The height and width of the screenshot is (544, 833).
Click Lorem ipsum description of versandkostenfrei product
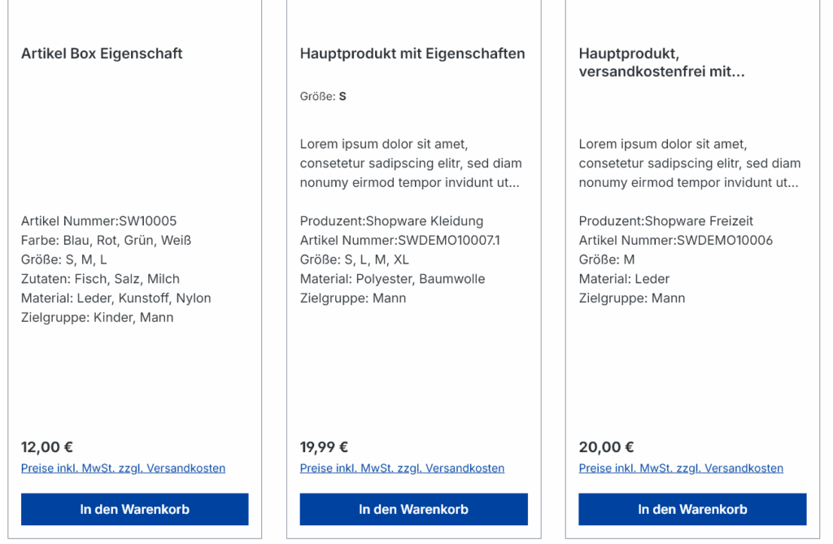(690, 163)
